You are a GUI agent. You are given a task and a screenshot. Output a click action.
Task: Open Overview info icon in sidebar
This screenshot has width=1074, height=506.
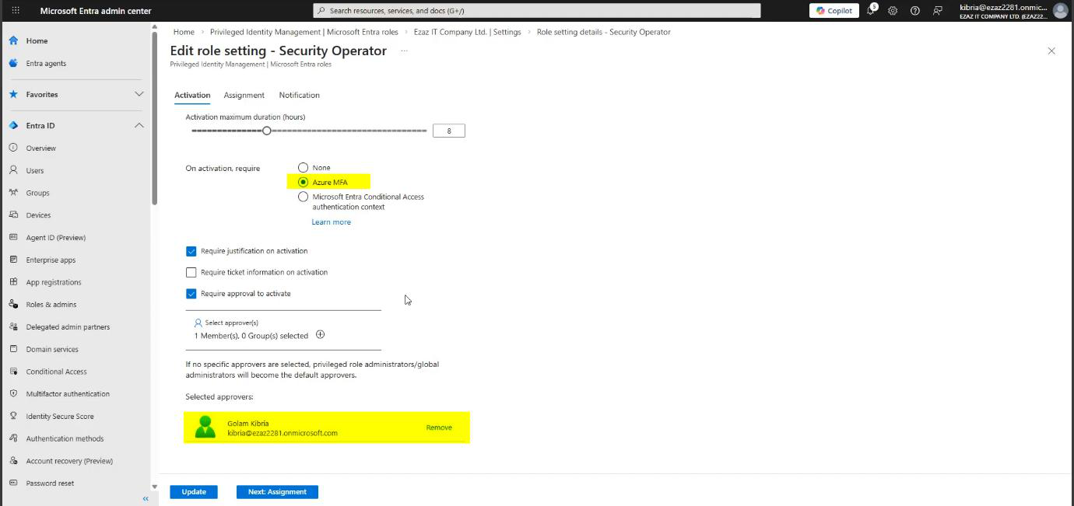[x=13, y=148]
